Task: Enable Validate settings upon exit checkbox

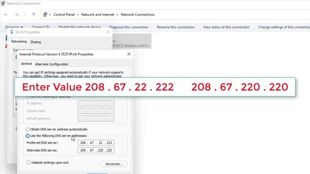Action: 29,162
